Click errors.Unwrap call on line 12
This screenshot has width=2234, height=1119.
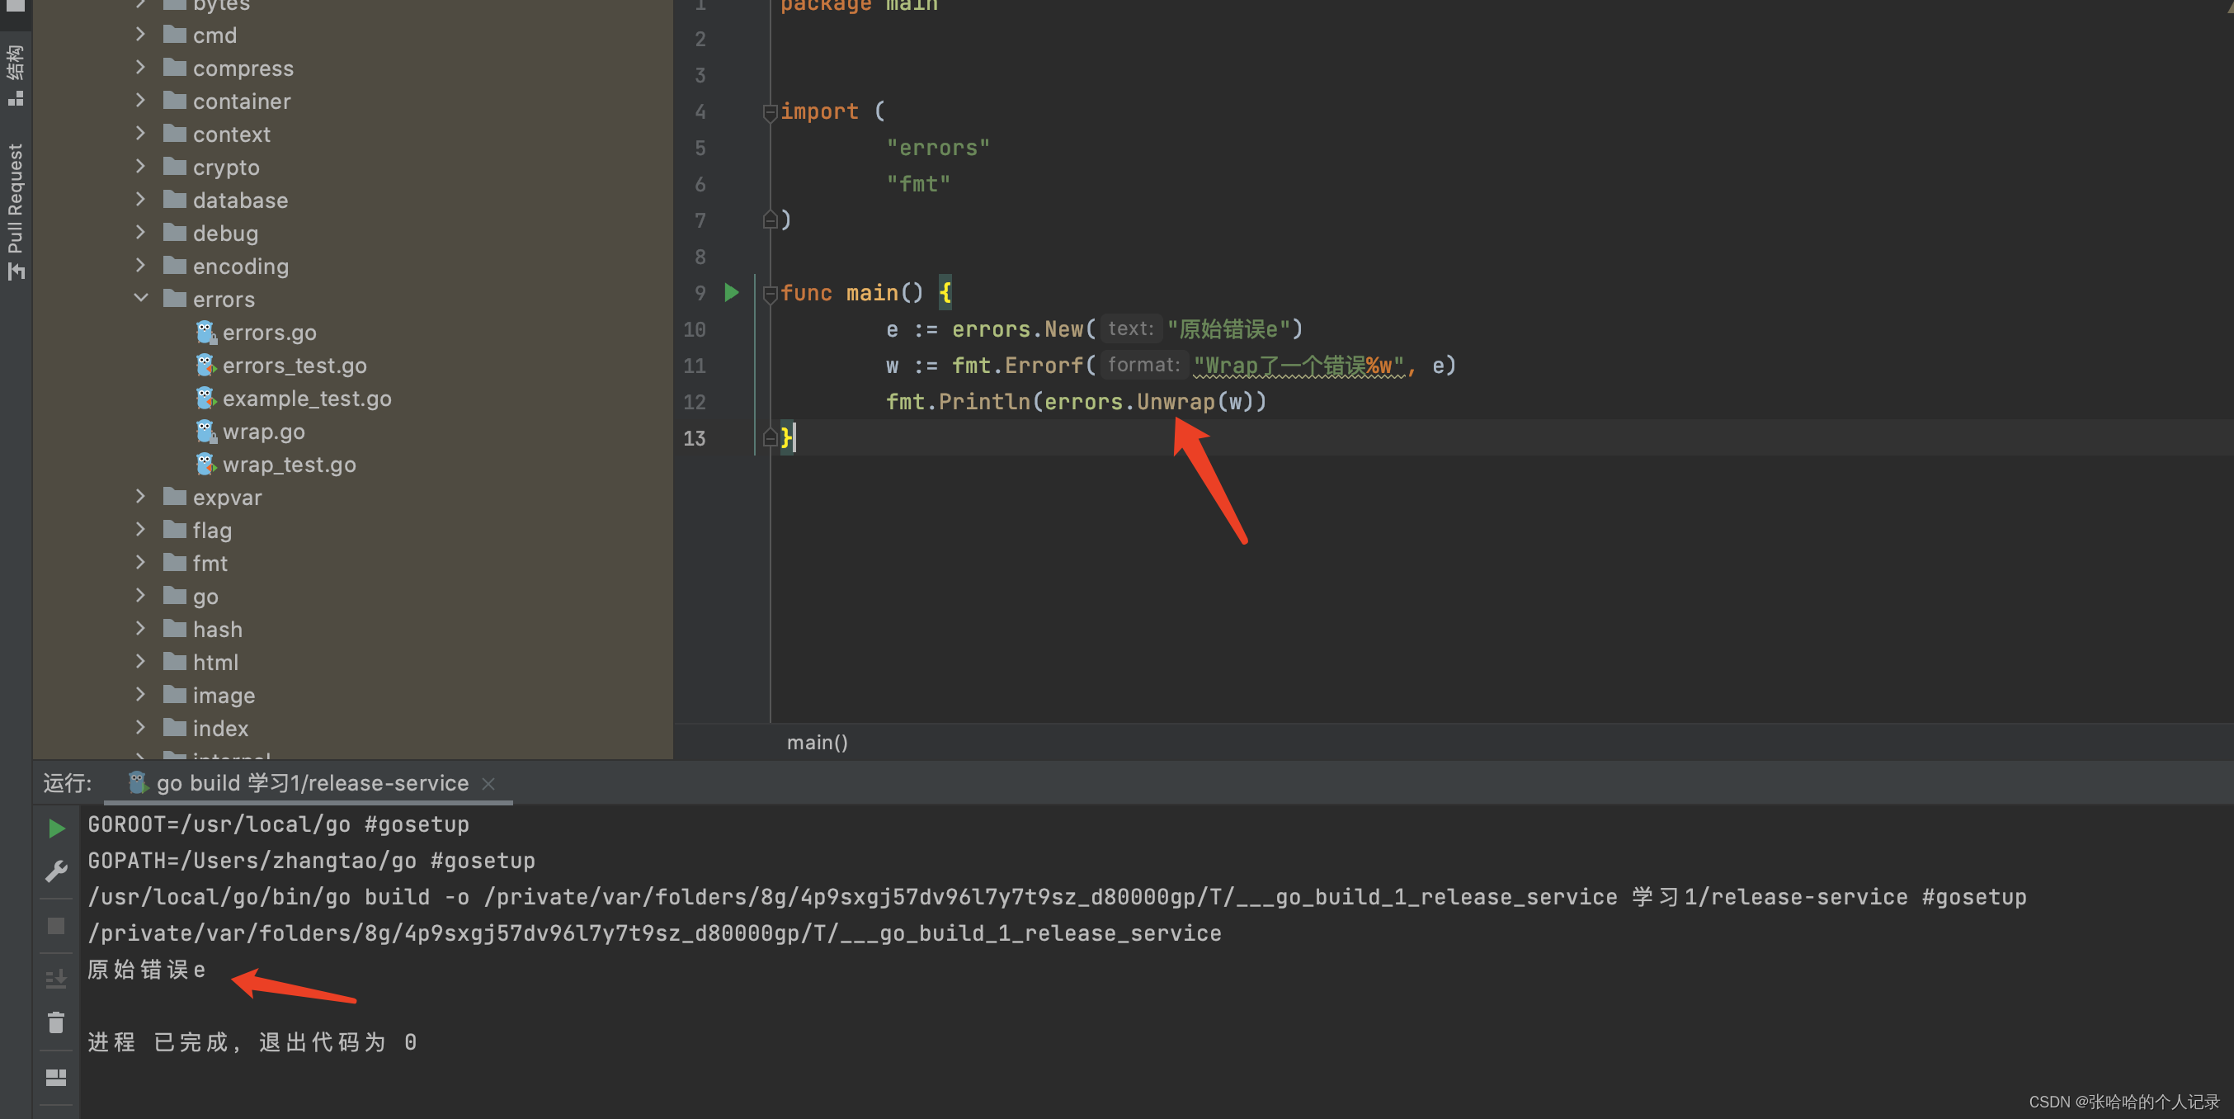point(1129,402)
